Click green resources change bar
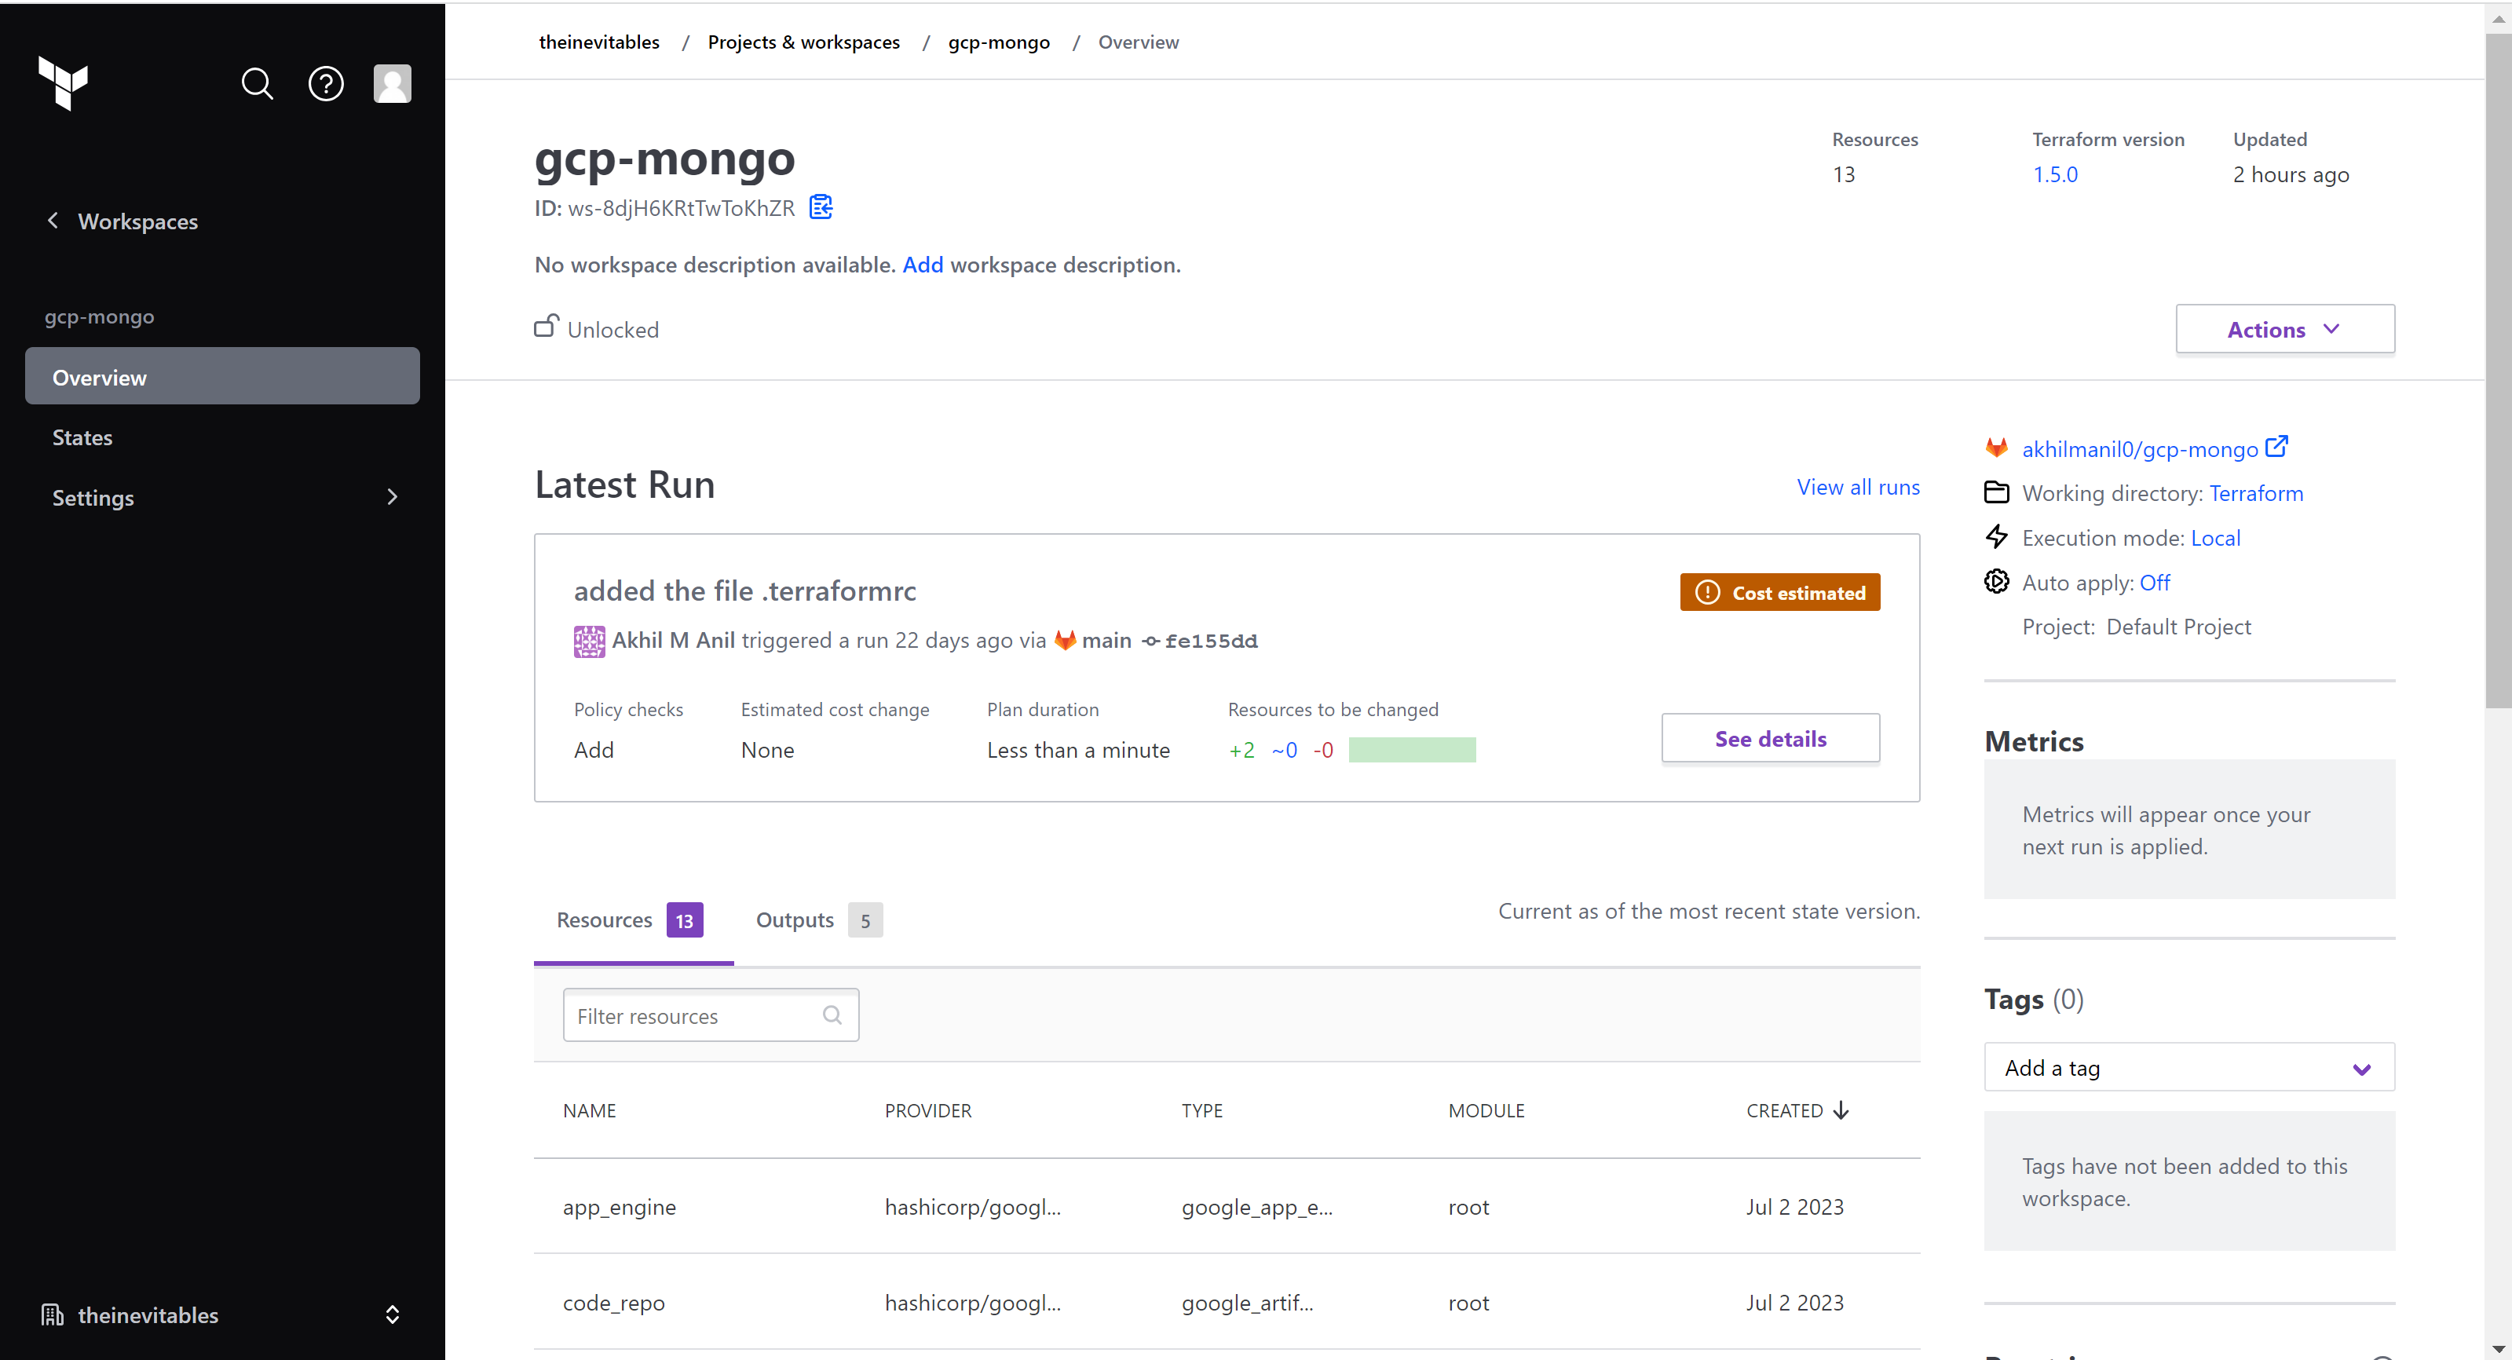 click(1411, 750)
